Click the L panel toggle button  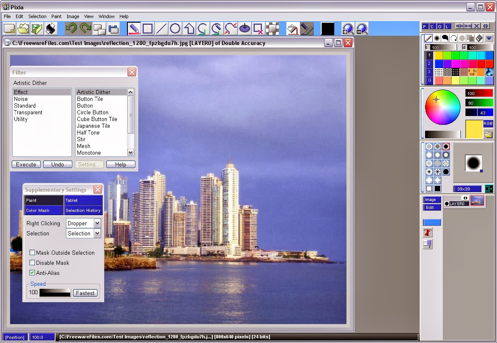click(x=447, y=26)
